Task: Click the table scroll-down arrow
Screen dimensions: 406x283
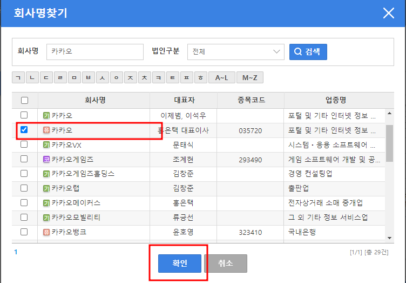Action: (x=389, y=238)
